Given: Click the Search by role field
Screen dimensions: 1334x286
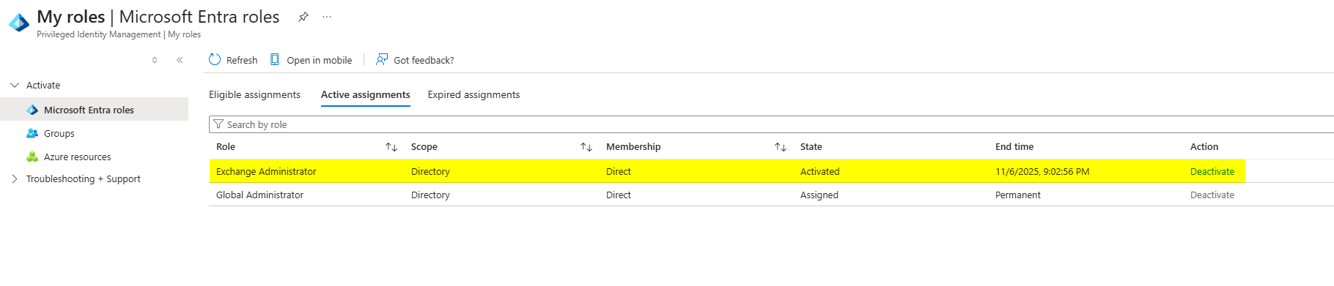Looking at the screenshot, I should (x=771, y=124).
